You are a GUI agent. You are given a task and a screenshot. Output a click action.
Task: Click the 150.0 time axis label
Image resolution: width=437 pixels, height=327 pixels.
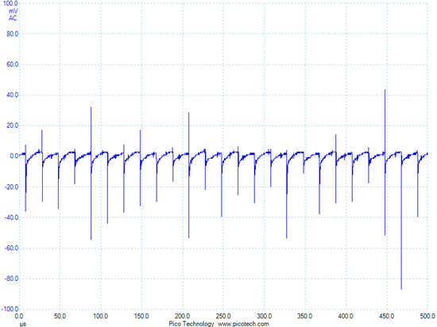(x=141, y=317)
